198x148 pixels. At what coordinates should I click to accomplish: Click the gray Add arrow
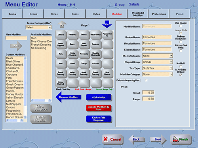(16, 46)
